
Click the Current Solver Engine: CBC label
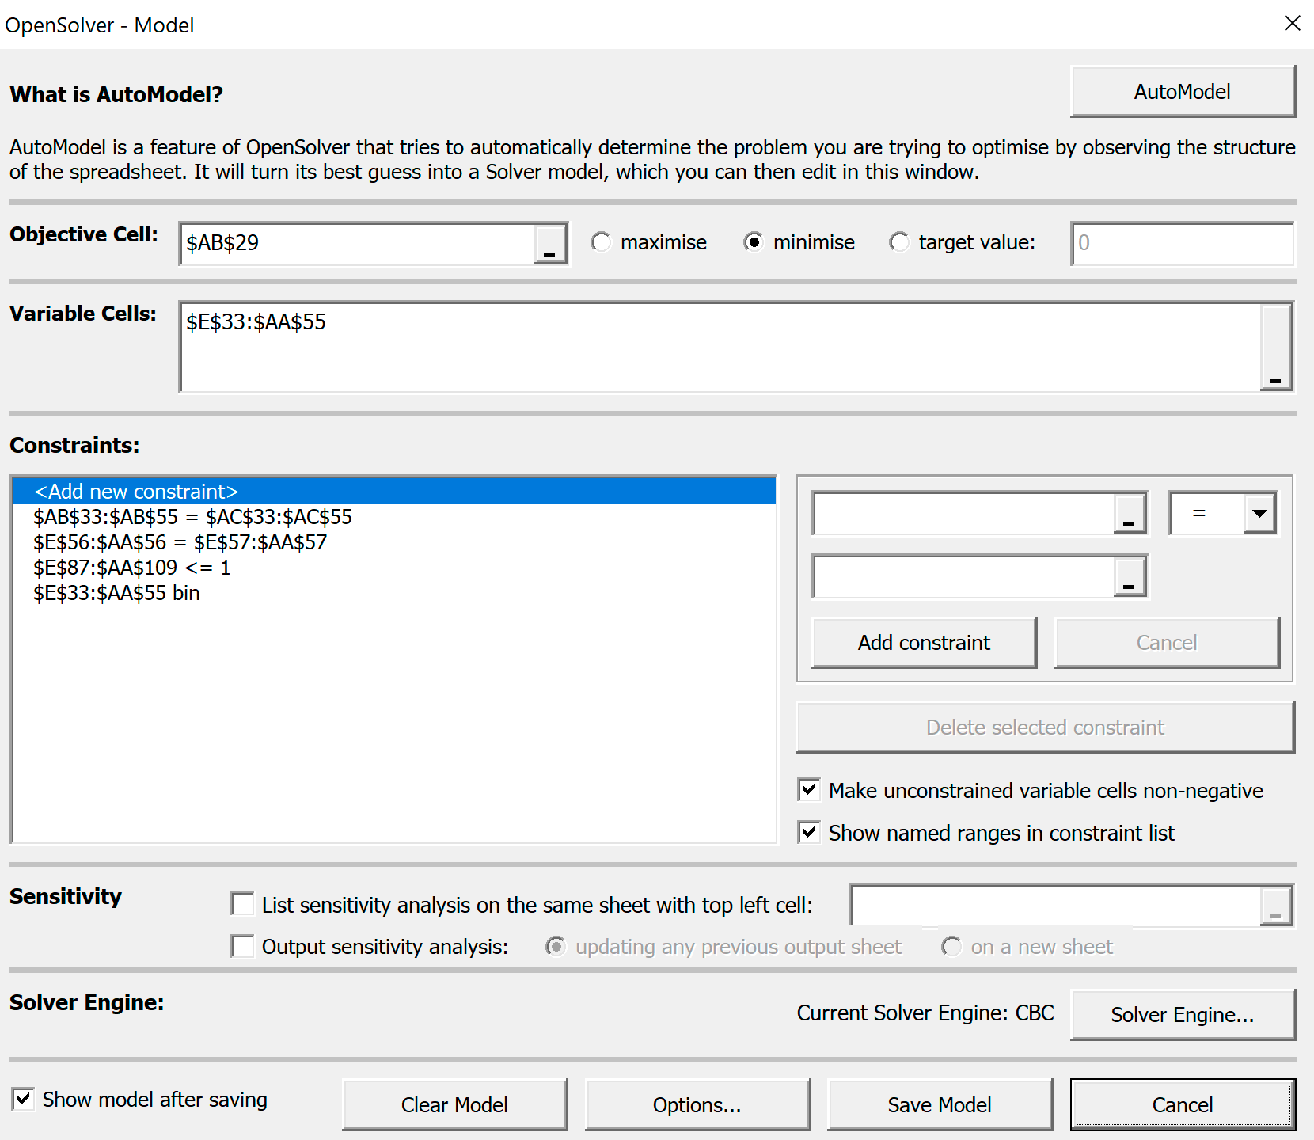(925, 1013)
